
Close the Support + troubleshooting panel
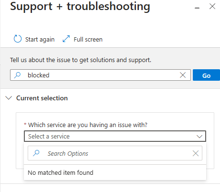212,7
